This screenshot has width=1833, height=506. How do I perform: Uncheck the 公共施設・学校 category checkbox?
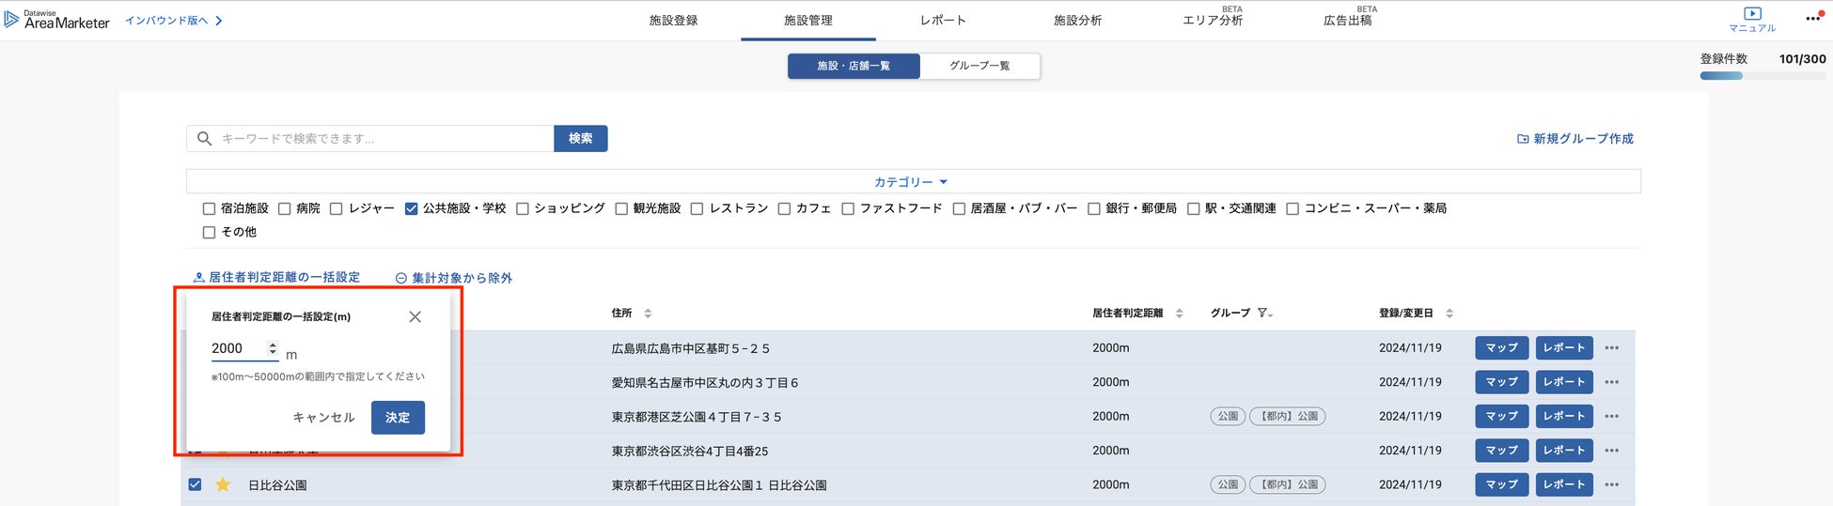click(x=411, y=208)
